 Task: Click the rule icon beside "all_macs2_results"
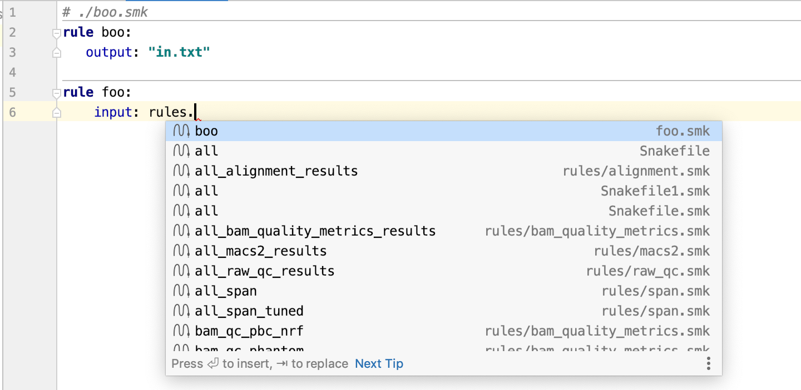coord(181,251)
